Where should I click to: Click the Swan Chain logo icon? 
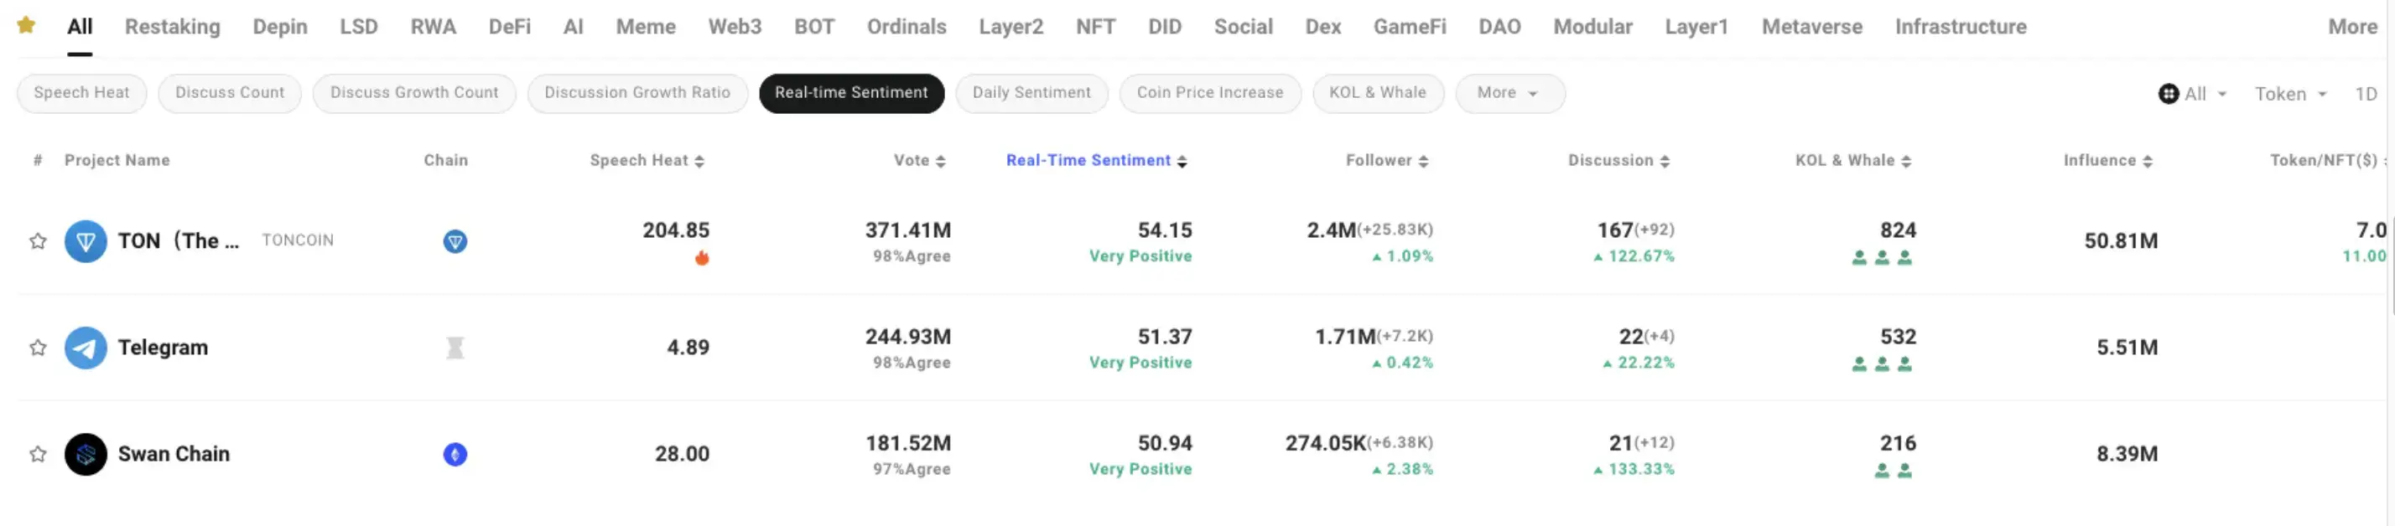pyautogui.click(x=86, y=455)
